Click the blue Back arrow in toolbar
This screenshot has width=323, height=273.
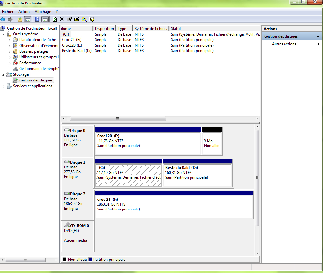[3, 19]
